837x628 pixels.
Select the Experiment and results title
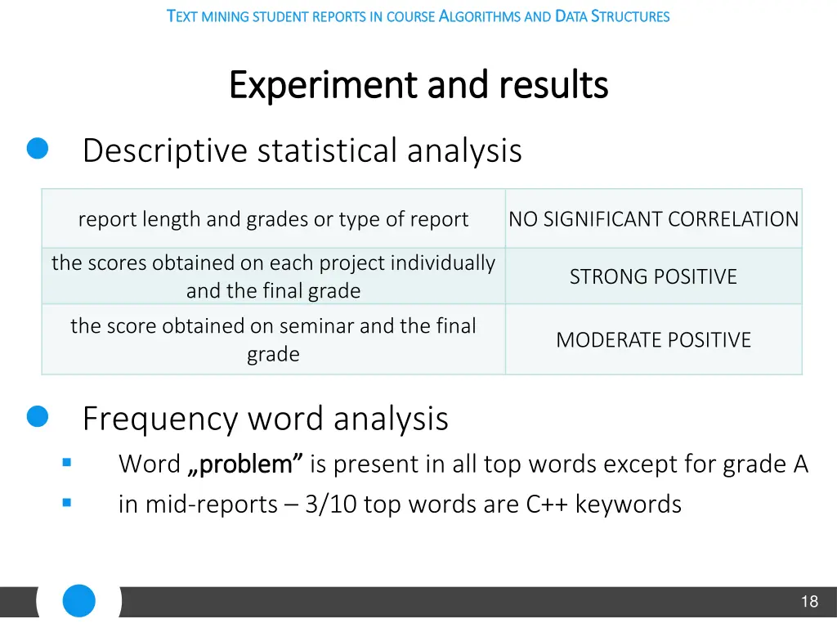(418, 85)
